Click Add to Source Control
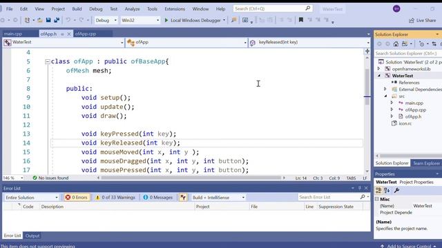The width and height of the screenshot is (442, 248). pos(410,246)
